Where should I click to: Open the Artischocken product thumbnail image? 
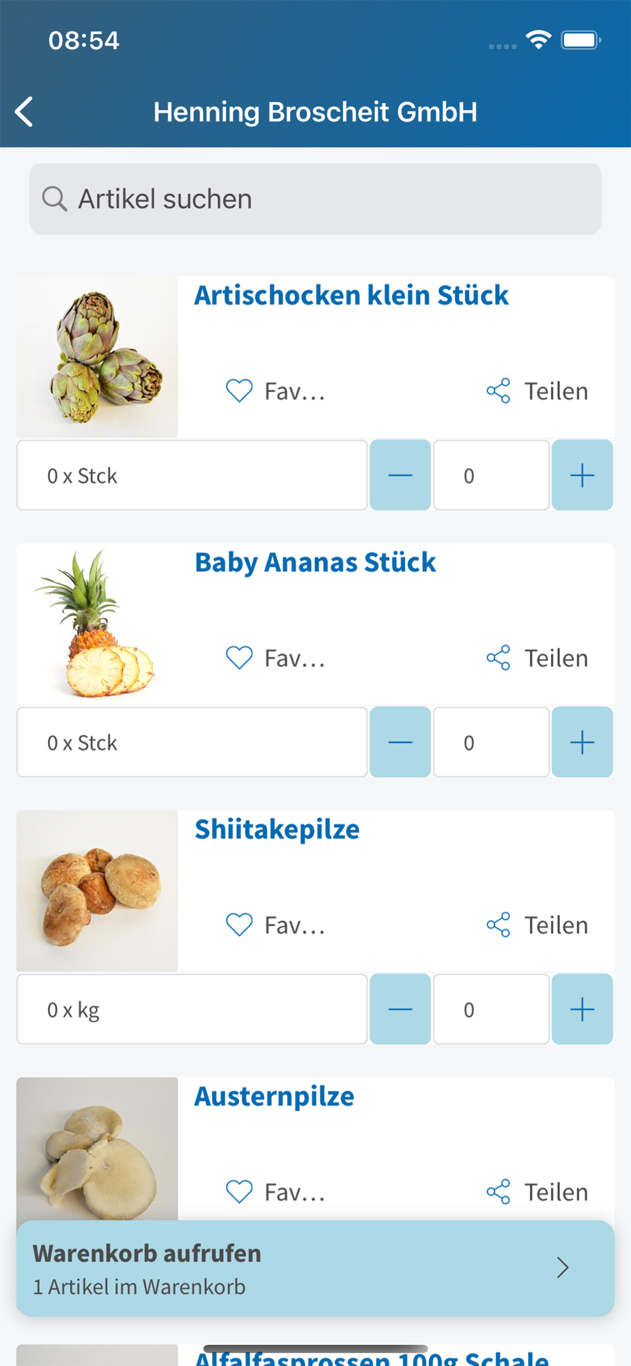click(98, 357)
